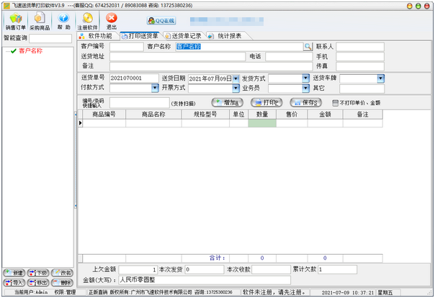Click the magnifier search icon beside 客户名称
This screenshot has height=298, width=435.
tap(308, 46)
